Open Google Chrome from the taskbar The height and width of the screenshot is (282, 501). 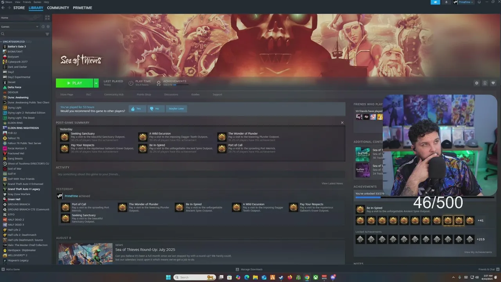307,277
